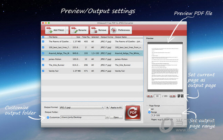Image resolution: width=223 pixels, height=140 pixels.
Task: Go to last page in preview
Action: coord(174,96)
